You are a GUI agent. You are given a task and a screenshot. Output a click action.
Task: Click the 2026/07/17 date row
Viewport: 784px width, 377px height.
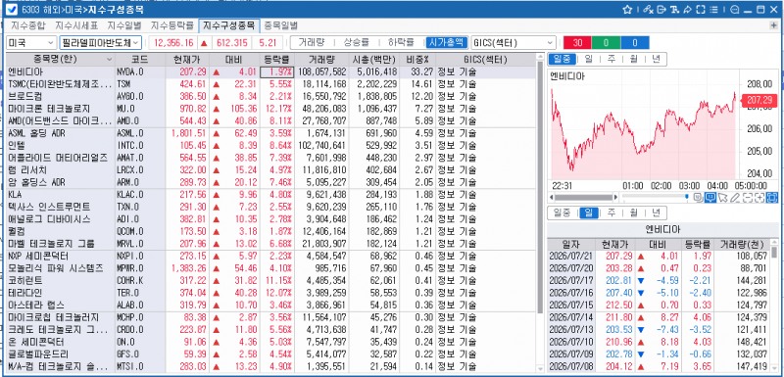coord(659,280)
